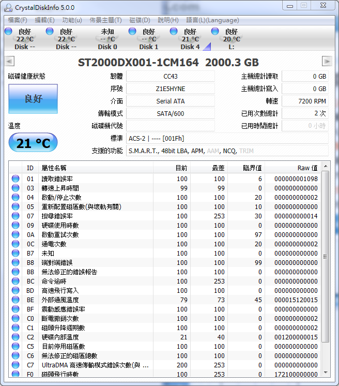This screenshot has height=386, width=339.
Task: Click the status icon of attribute BB
Action: (16, 272)
